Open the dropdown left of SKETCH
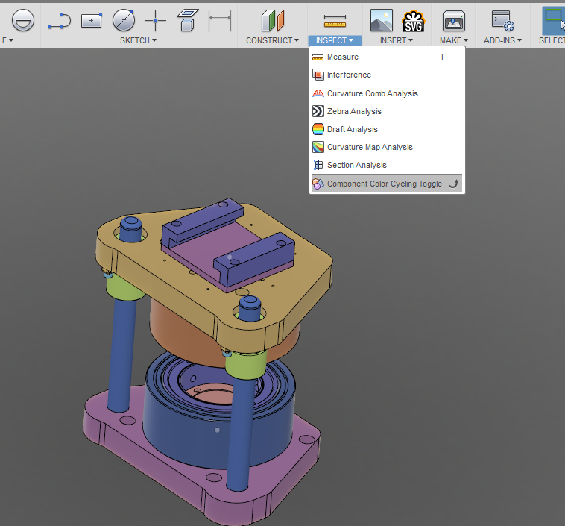This screenshot has height=526, width=565. pos(7,40)
